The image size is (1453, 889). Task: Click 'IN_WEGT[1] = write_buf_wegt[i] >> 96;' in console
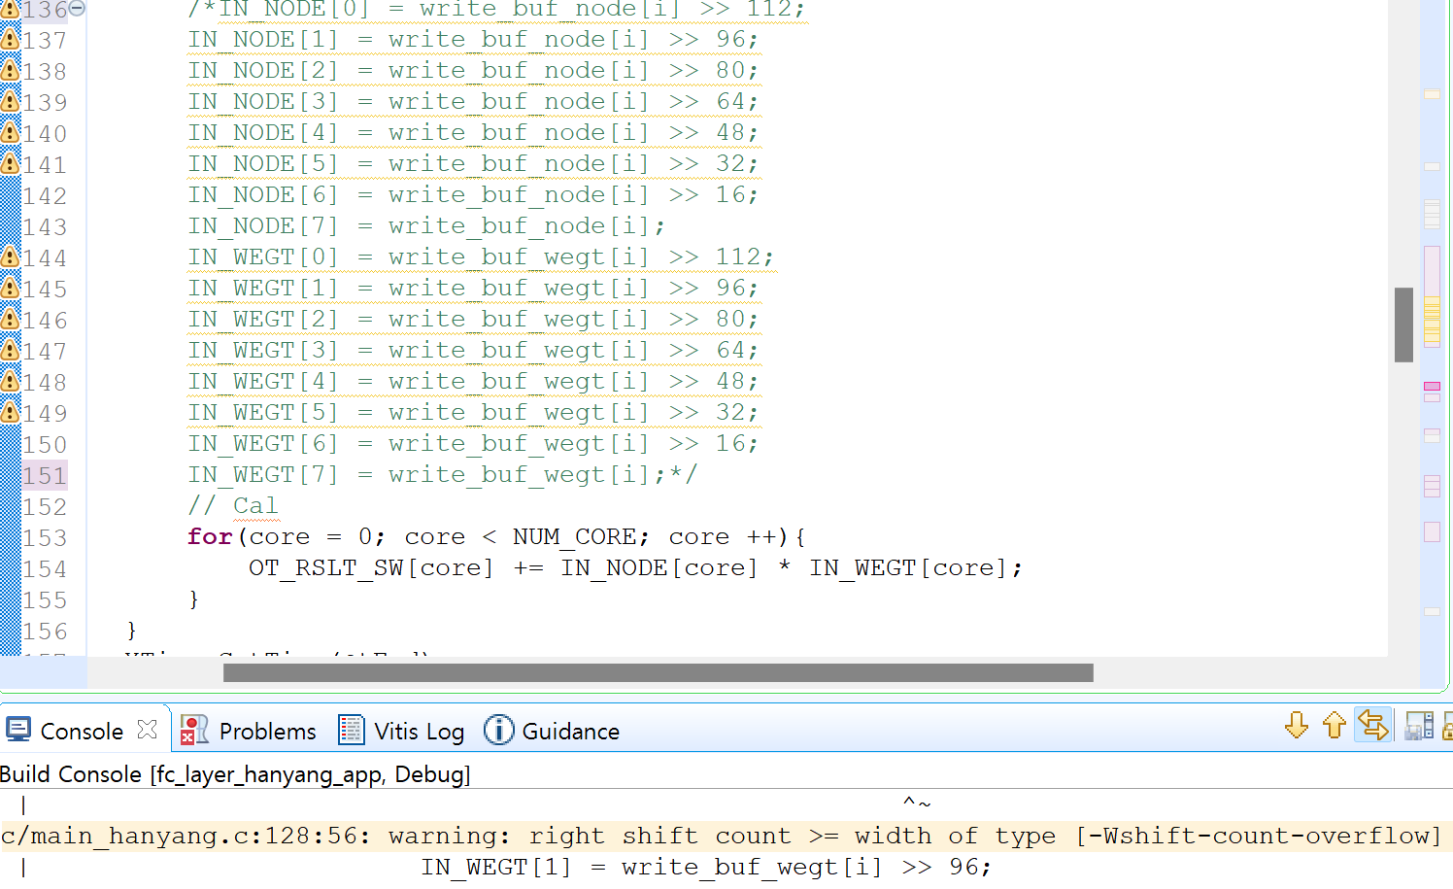(706, 867)
